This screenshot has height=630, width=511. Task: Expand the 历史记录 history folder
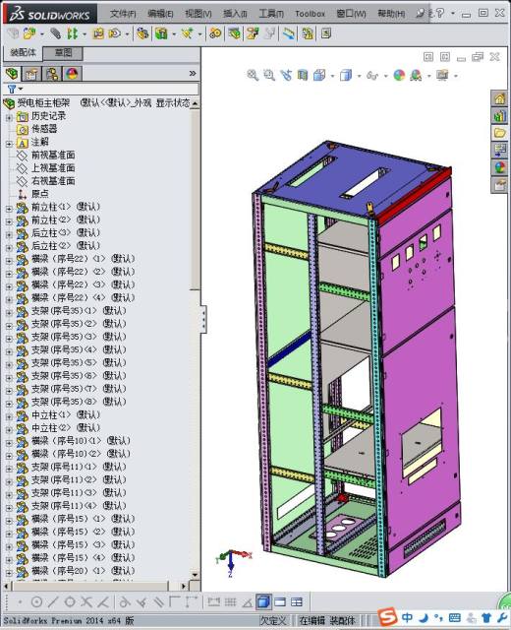(x=9, y=118)
